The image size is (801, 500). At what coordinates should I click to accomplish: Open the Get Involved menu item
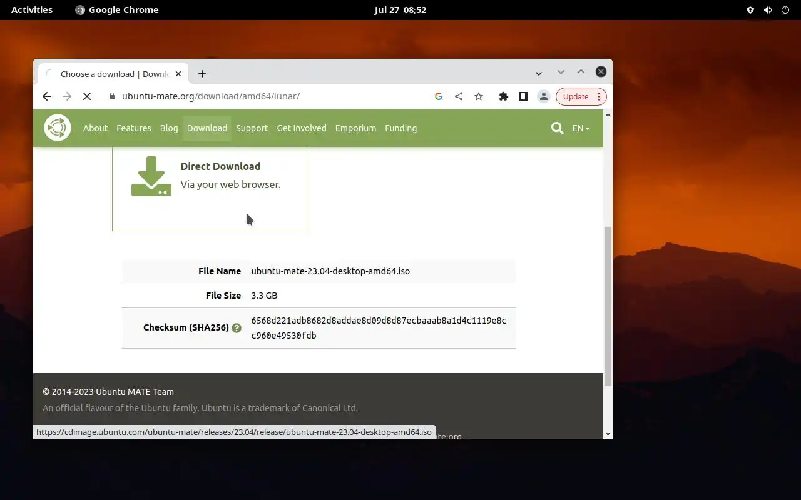pyautogui.click(x=302, y=128)
